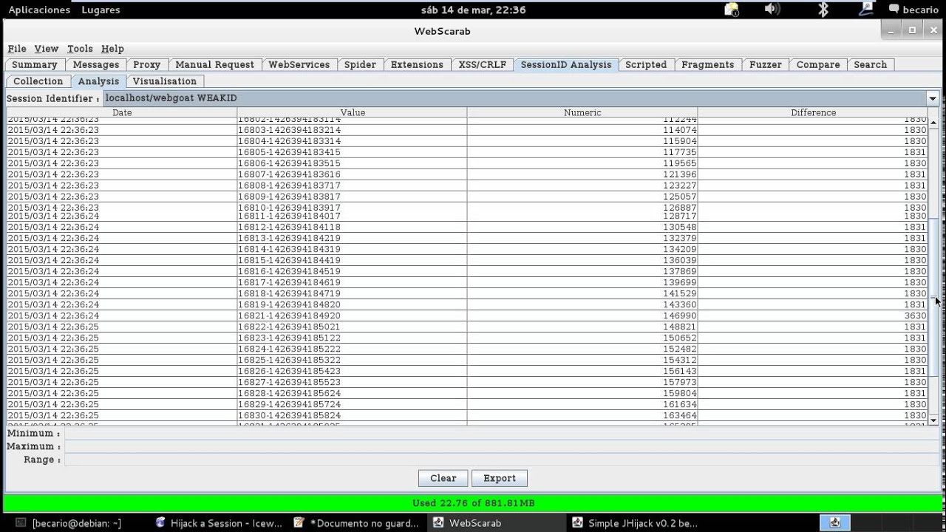Click the green memory usage bar
Viewport: 946px width, 532px height.
click(473, 503)
